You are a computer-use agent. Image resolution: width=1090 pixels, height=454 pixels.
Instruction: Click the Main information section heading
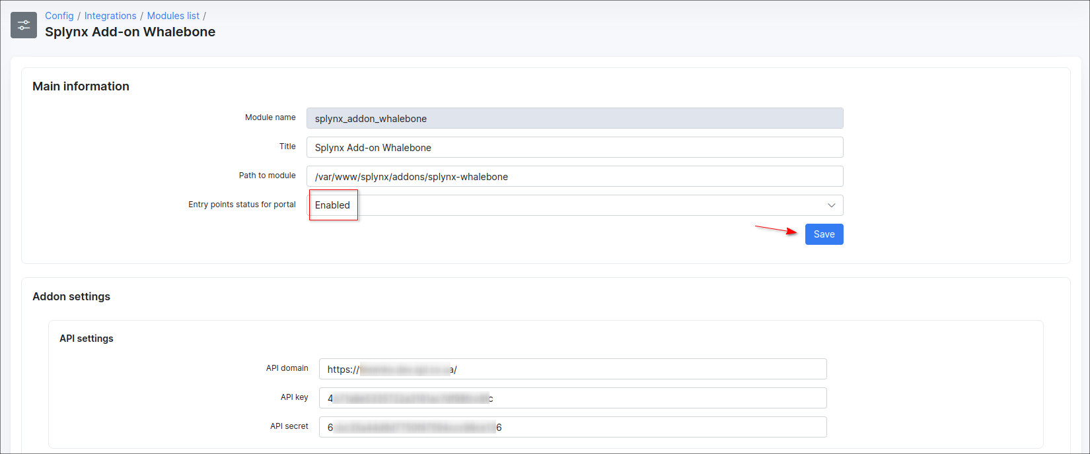(x=81, y=86)
